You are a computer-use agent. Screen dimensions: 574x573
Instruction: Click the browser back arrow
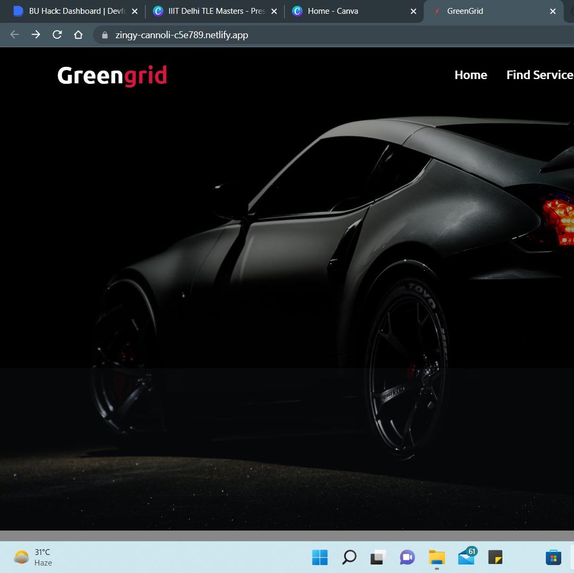[14, 35]
